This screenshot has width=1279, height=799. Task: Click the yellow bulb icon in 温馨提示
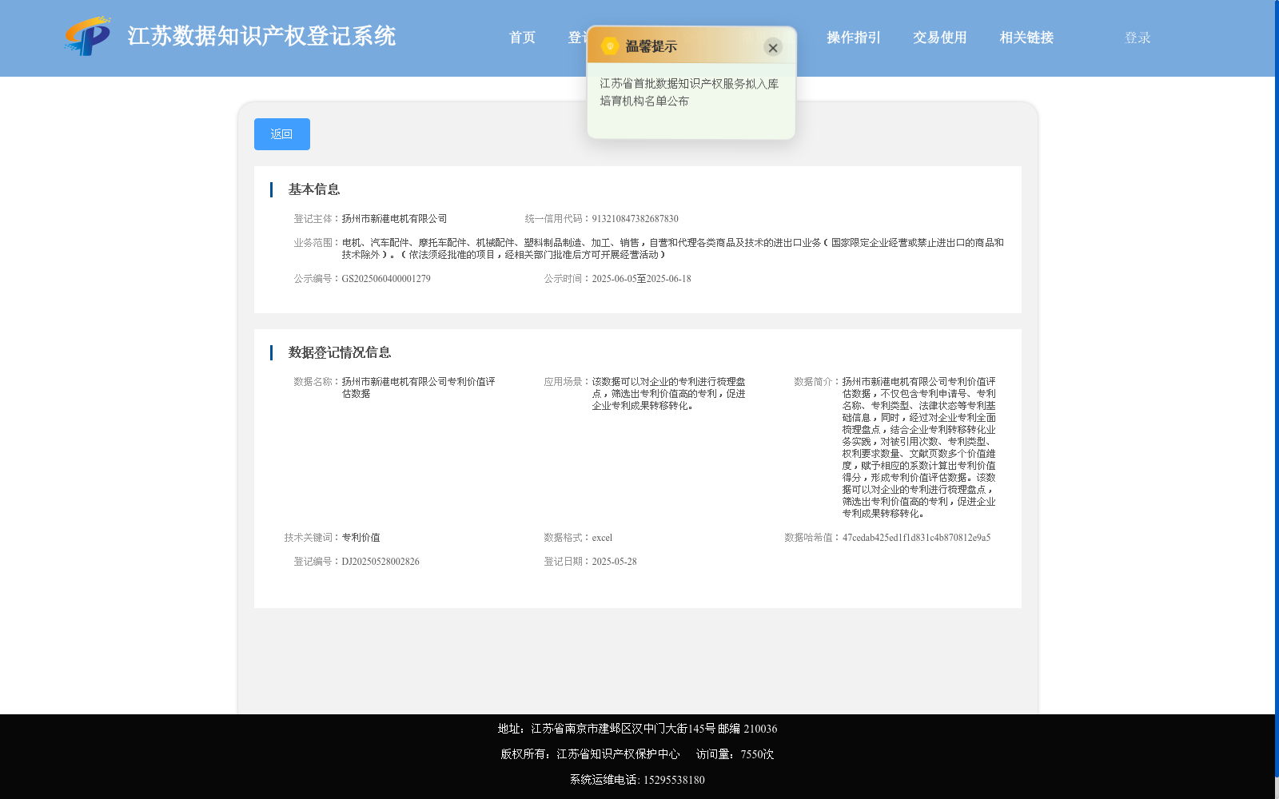[610, 46]
